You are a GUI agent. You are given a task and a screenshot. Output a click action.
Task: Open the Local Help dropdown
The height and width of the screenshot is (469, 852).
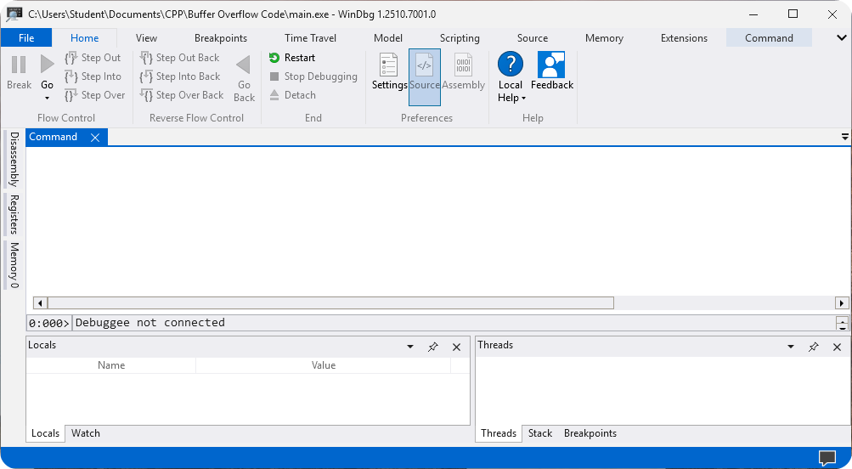(x=511, y=98)
